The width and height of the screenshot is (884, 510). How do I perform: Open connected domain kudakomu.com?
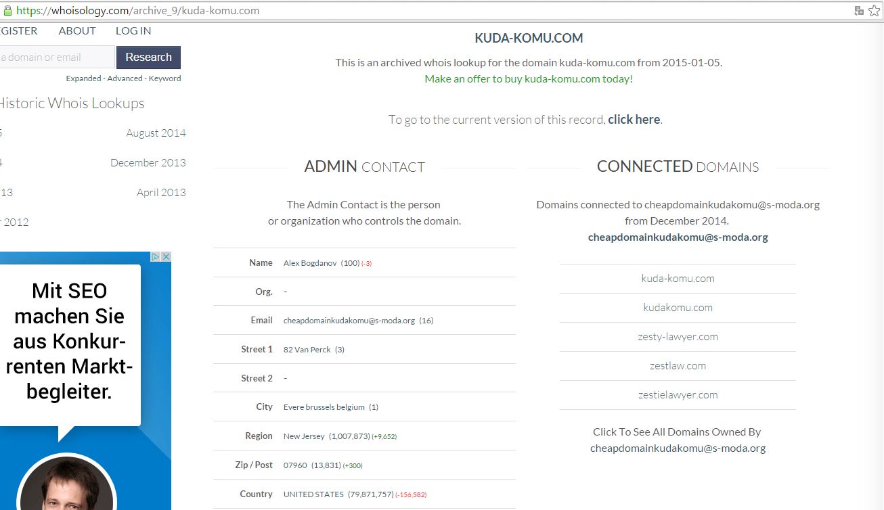(678, 308)
